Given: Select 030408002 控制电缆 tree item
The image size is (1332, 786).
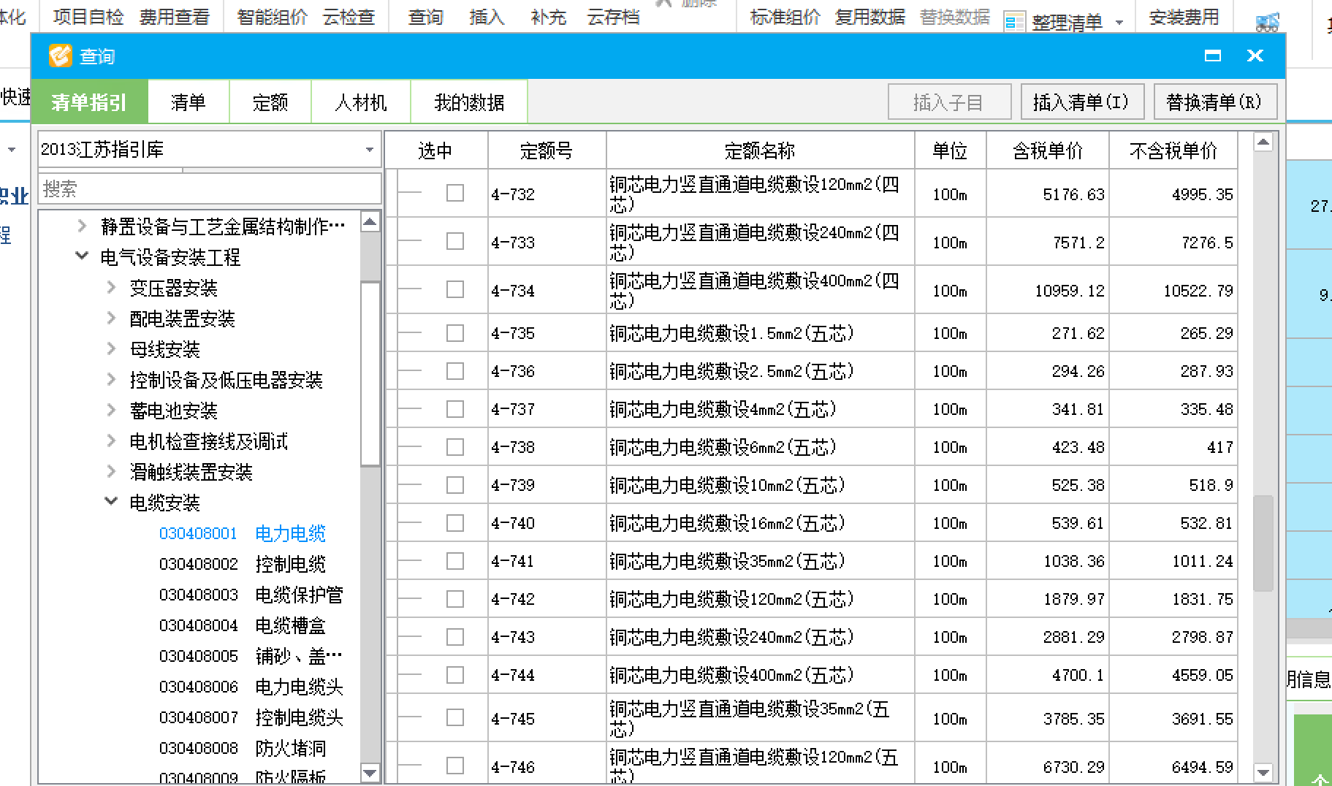Looking at the screenshot, I should click(x=243, y=564).
